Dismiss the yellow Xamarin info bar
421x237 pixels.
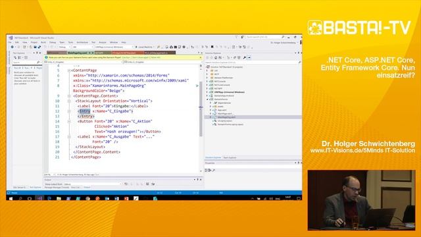201,57
